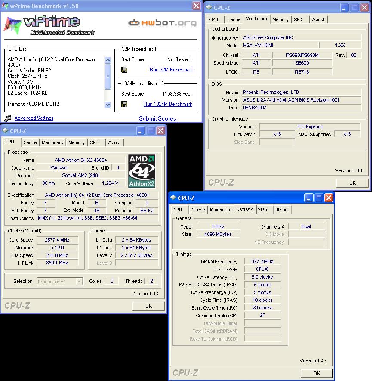This screenshot has width=372, height=381.
Task: Click the BIOS date 06/26/2007
Action: [301, 108]
